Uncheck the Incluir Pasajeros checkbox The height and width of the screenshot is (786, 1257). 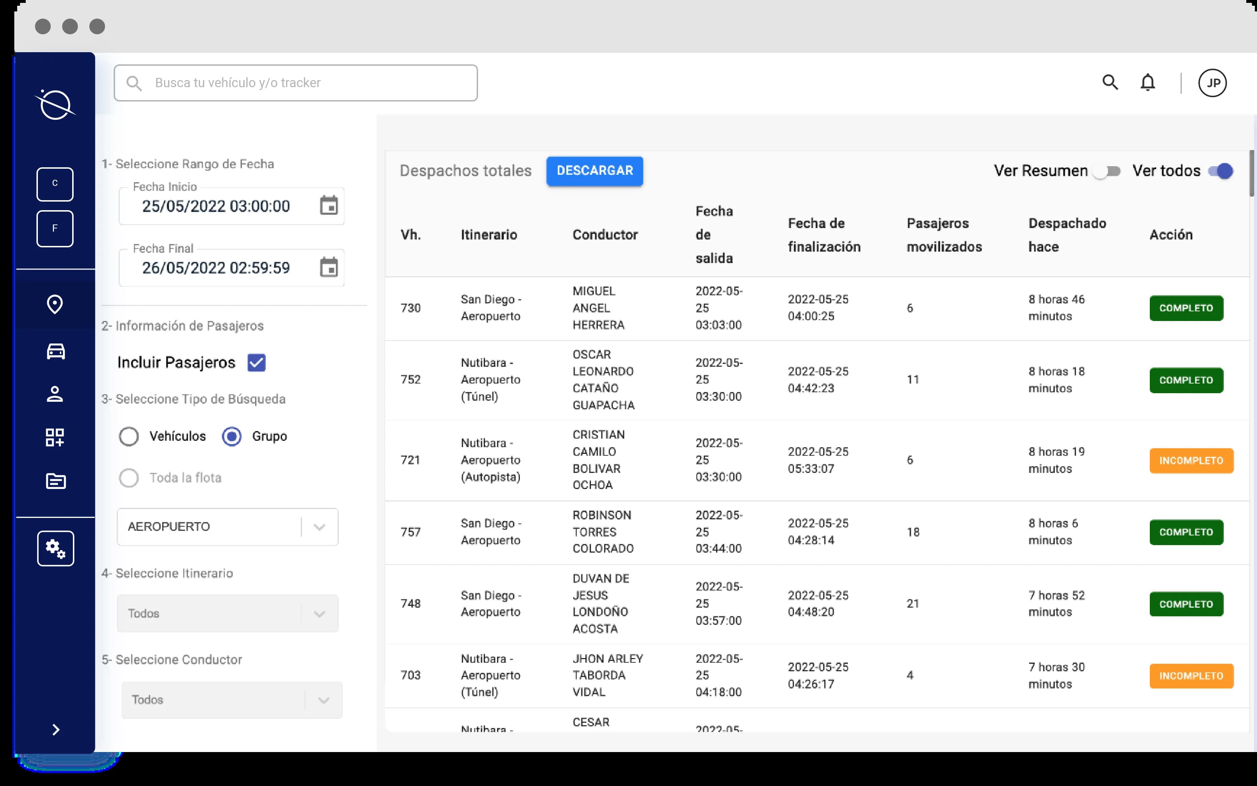coord(257,362)
